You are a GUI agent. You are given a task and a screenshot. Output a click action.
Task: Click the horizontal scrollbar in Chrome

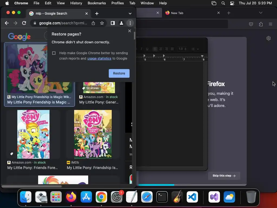coord(31,186)
